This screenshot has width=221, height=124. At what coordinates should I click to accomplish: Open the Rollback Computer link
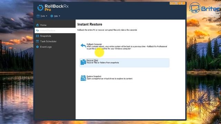tap(94, 44)
